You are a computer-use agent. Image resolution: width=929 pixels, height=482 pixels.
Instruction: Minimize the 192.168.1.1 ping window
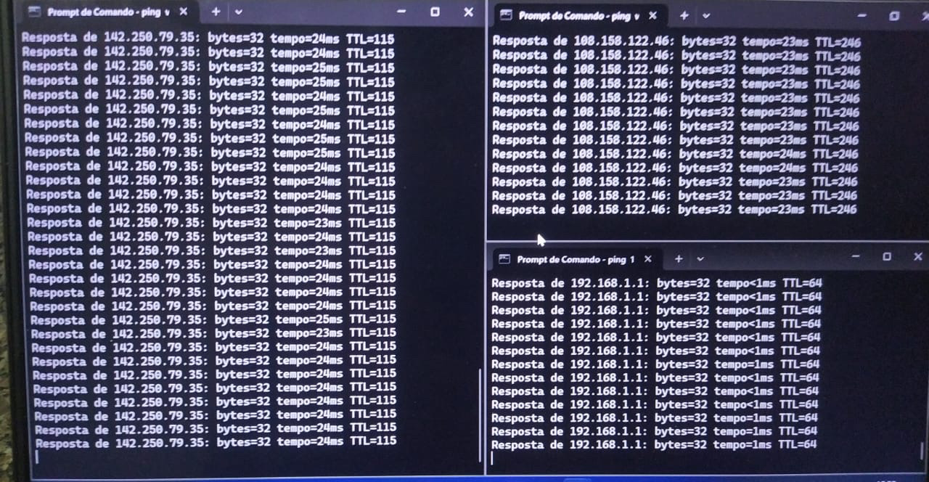[x=856, y=256]
